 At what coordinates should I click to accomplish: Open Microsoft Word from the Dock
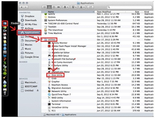click(5, 56)
